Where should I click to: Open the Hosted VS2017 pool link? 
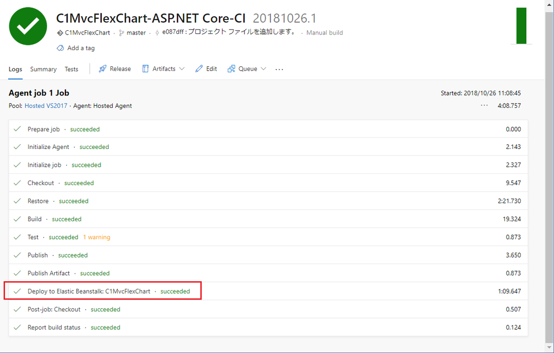point(46,106)
